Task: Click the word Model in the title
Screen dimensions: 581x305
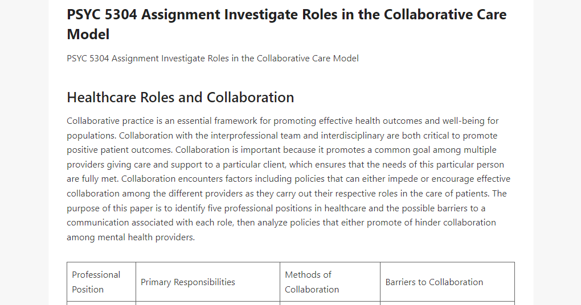Action: [88, 34]
